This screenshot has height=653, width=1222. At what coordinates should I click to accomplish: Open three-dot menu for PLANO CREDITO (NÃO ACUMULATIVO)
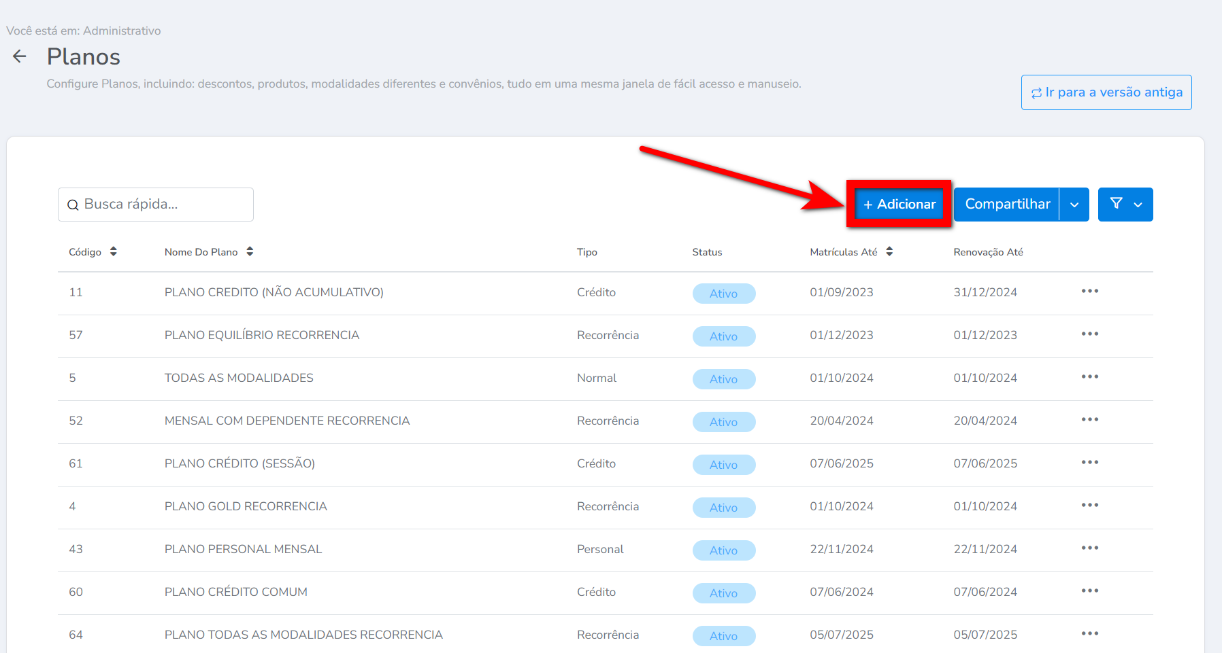pyautogui.click(x=1089, y=292)
